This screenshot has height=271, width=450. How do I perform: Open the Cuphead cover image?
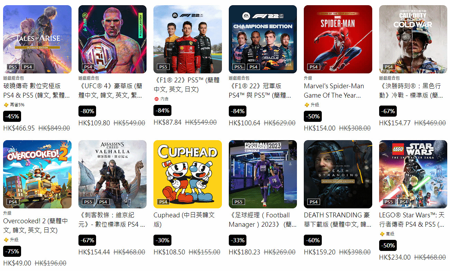[x=188, y=174]
